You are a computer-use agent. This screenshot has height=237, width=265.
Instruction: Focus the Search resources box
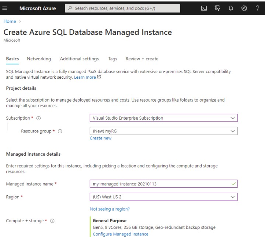[x=122, y=8]
